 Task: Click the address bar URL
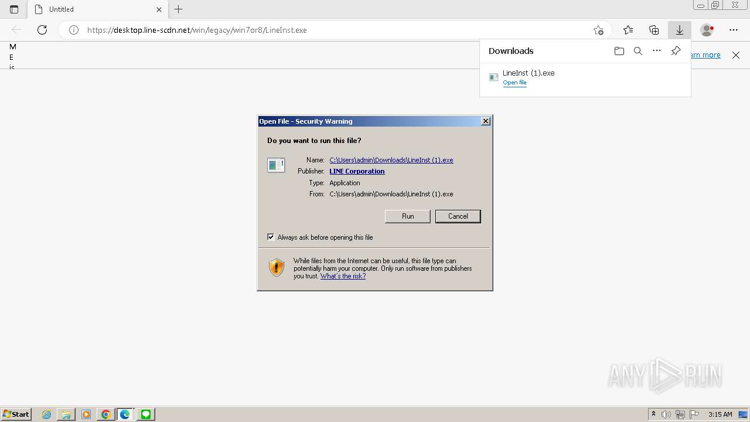197,30
